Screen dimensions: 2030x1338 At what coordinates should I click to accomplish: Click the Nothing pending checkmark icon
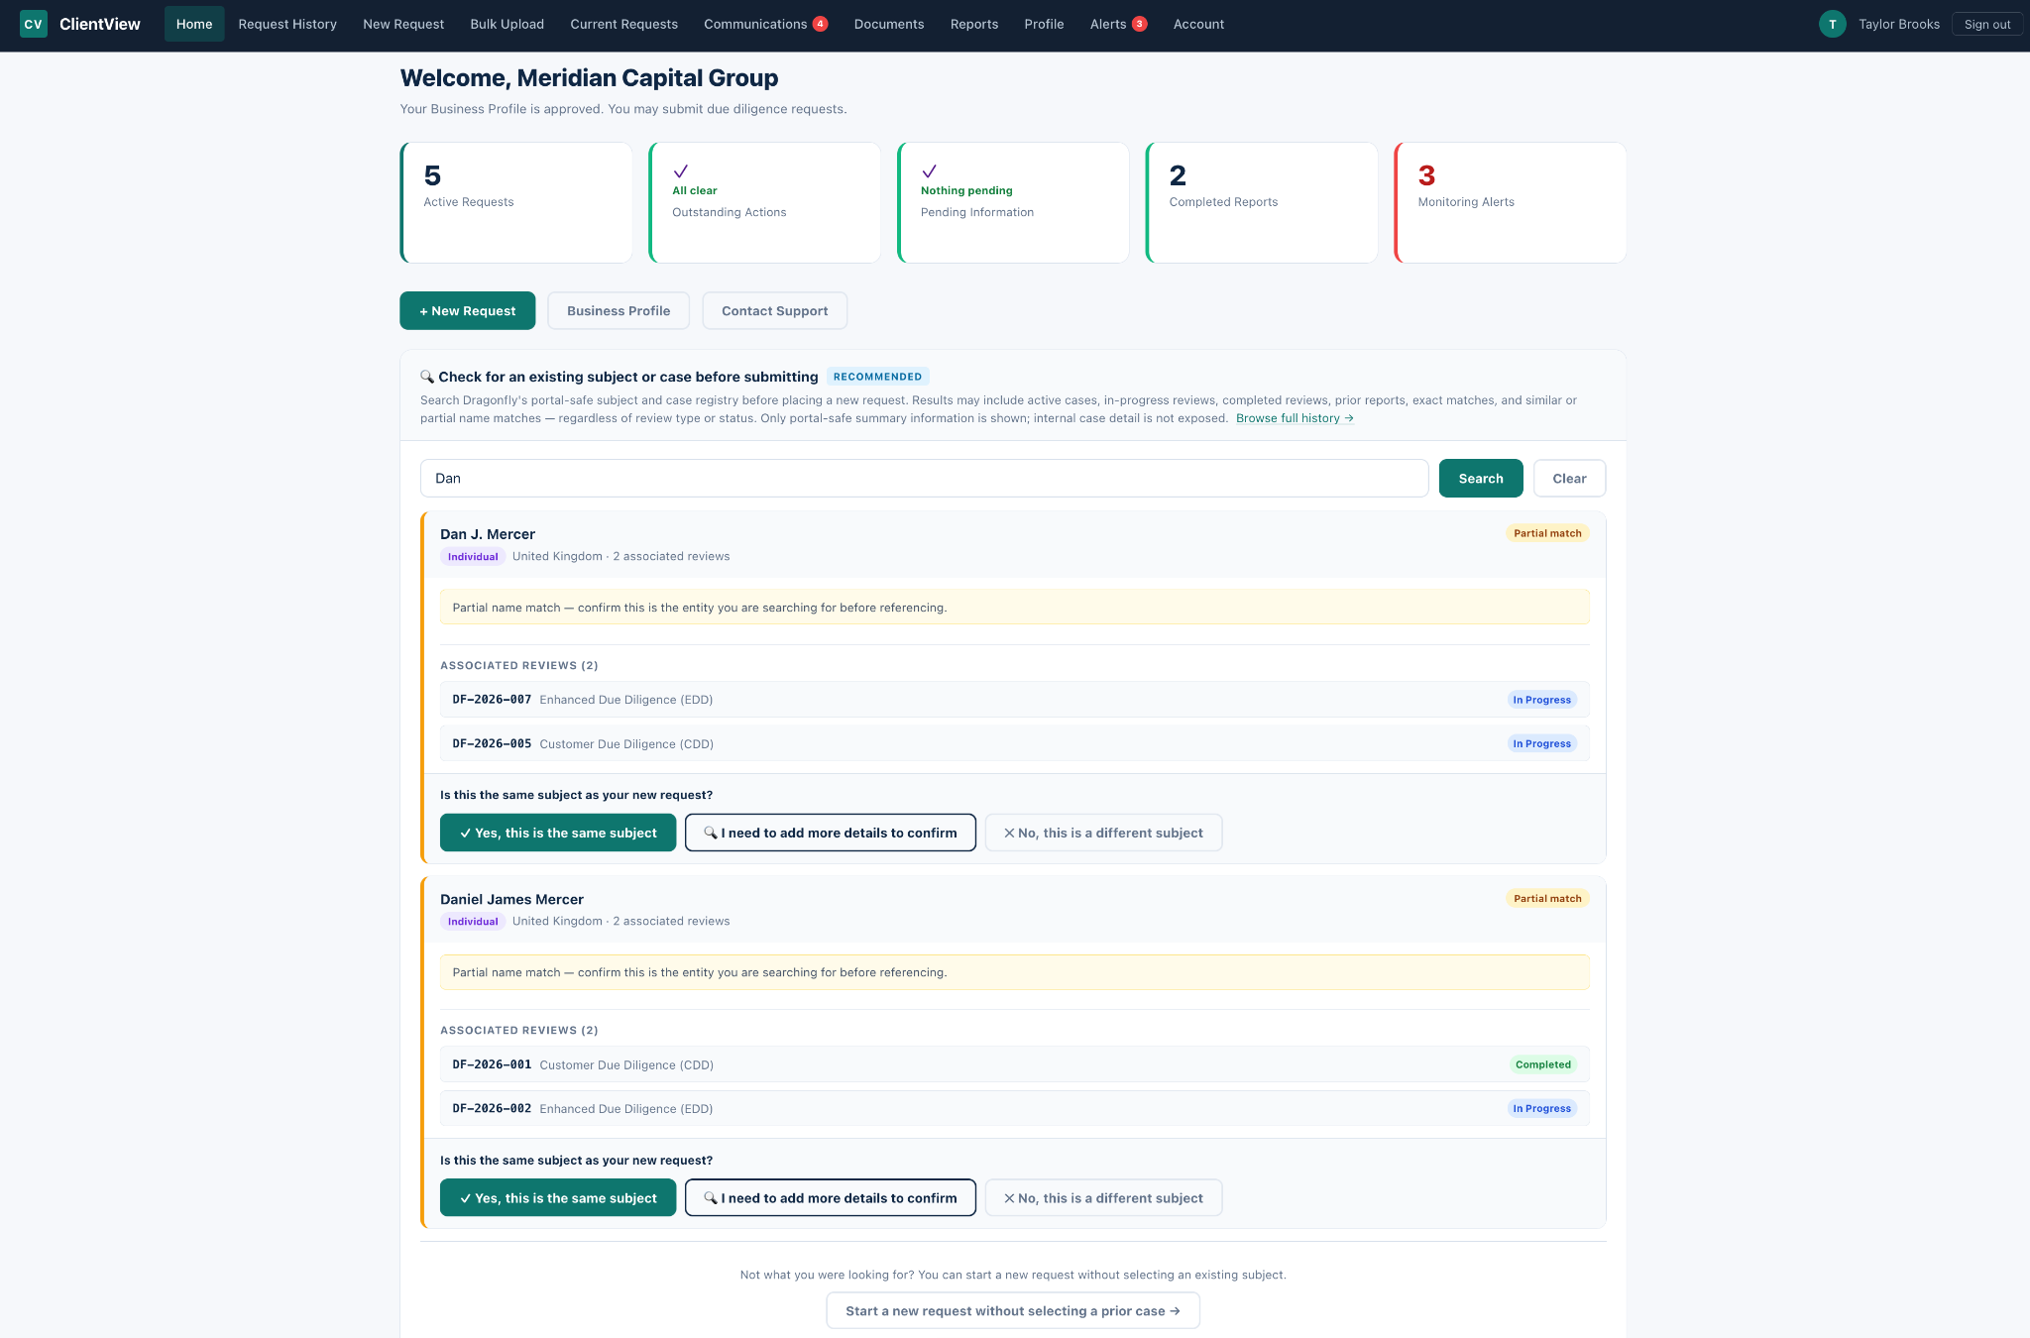(929, 171)
